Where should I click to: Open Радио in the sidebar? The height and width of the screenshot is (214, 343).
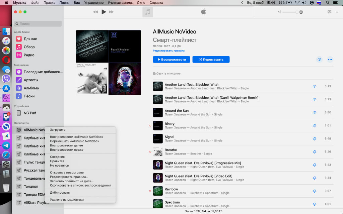click(38, 55)
